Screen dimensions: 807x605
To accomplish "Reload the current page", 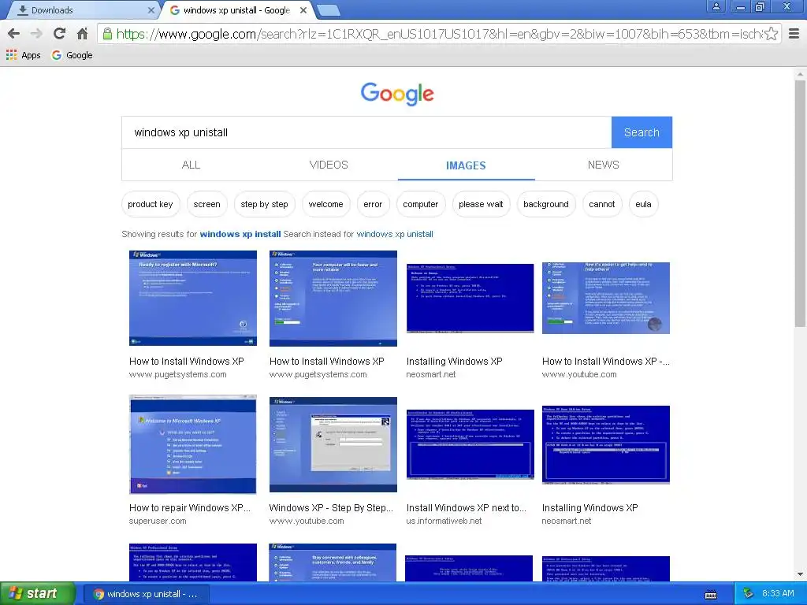I will [x=59, y=34].
